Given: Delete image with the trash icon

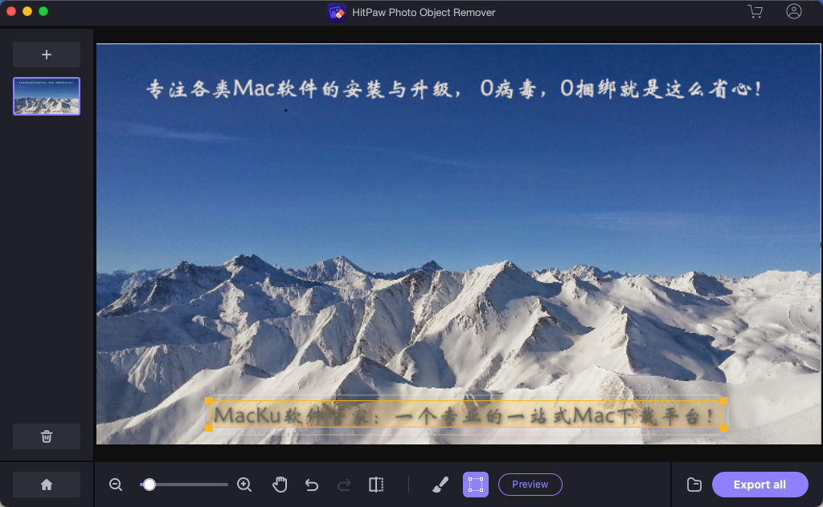Looking at the screenshot, I should click(x=47, y=436).
